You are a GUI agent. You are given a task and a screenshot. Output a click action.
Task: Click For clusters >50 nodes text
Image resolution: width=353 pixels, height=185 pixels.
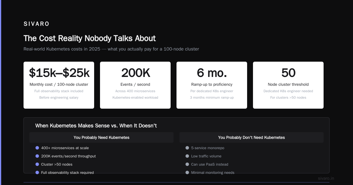(x=288, y=97)
